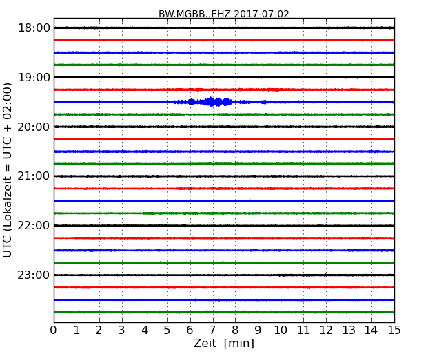This screenshot has height=358, width=448.
Task: Click the x-axis tick label 0
Action: pyautogui.click(x=54, y=330)
